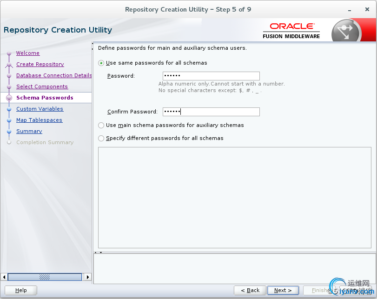
Task: Click the left arrow of sidebar scrollbar
Action: click(x=4, y=277)
